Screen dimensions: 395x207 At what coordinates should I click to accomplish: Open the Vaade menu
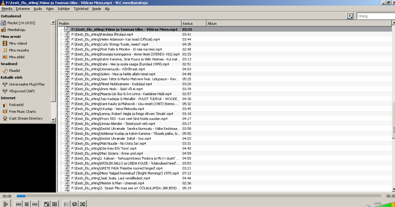click(96, 9)
